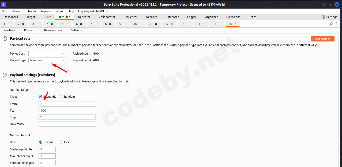Select Sequential number range type
Screen dimensions: 342x167
pyautogui.click(x=41, y=97)
